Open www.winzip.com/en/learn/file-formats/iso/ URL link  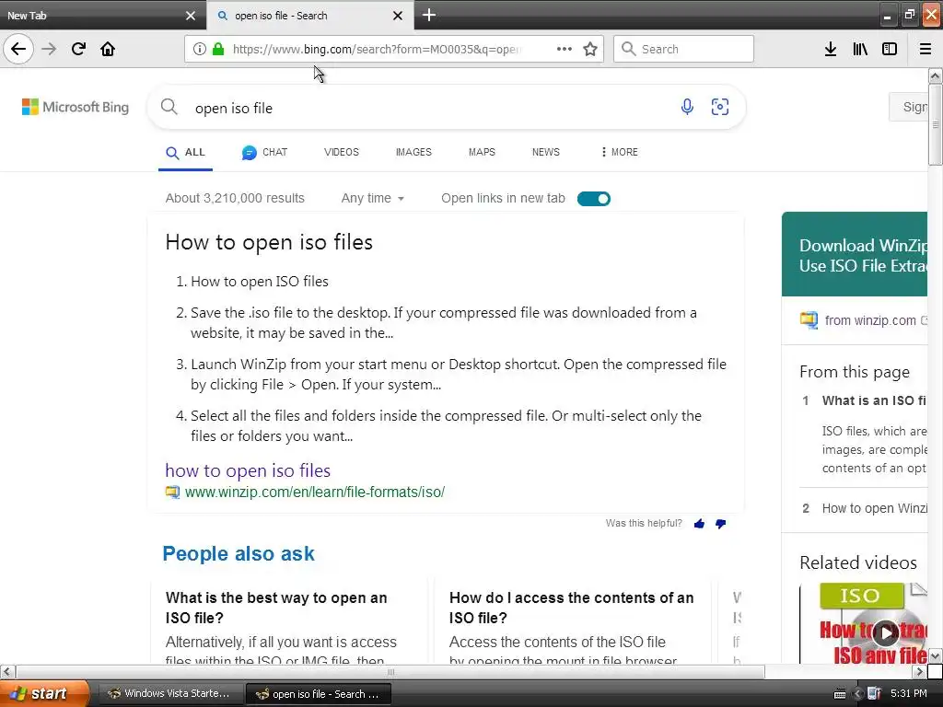pos(315,493)
